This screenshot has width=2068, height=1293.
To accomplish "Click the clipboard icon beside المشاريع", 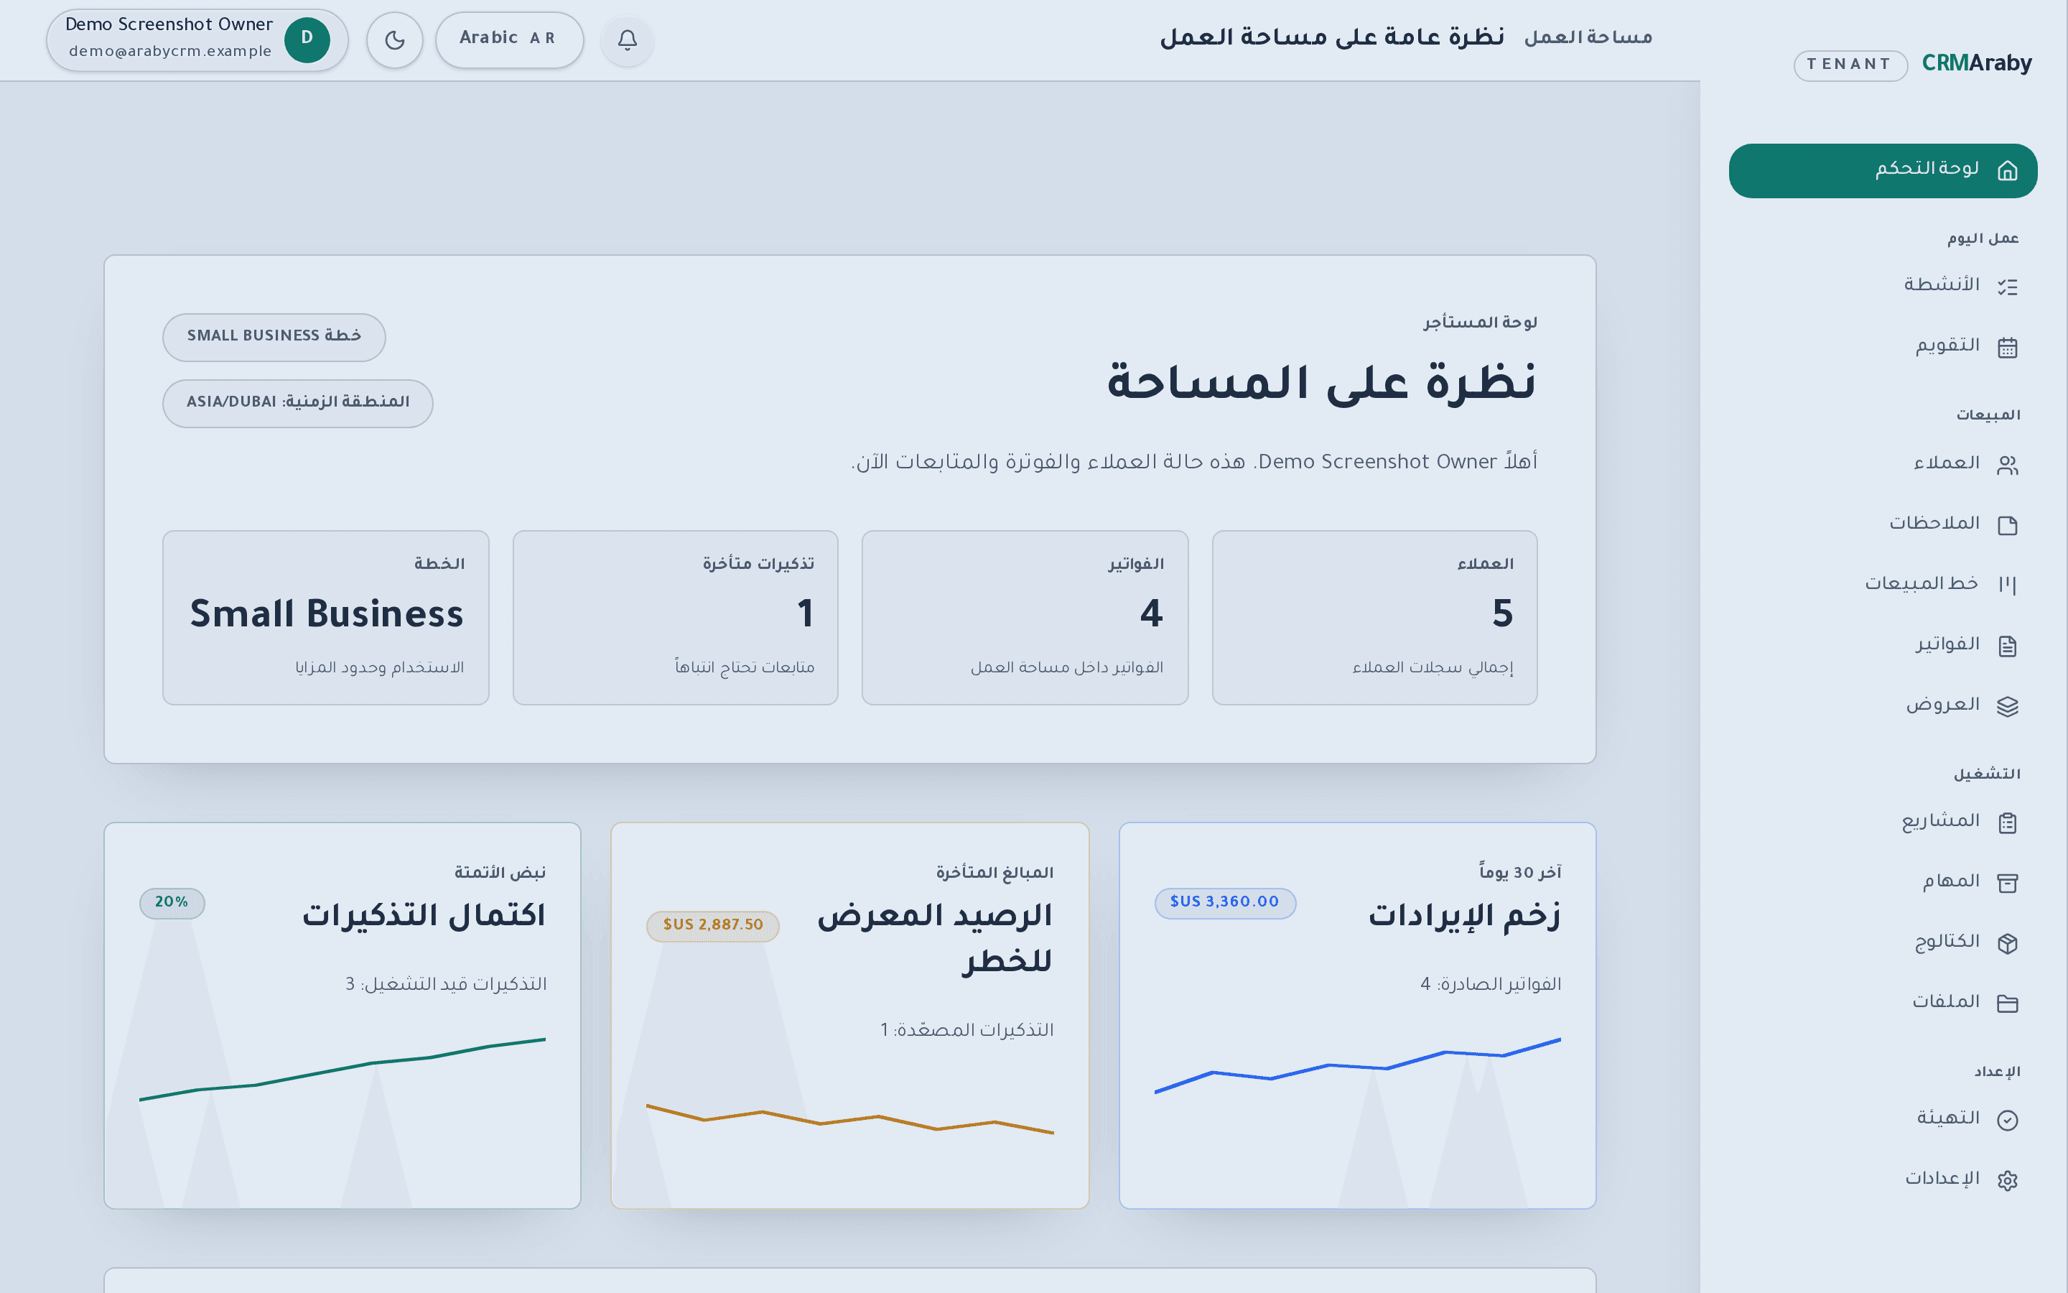I will pyautogui.click(x=2008, y=822).
